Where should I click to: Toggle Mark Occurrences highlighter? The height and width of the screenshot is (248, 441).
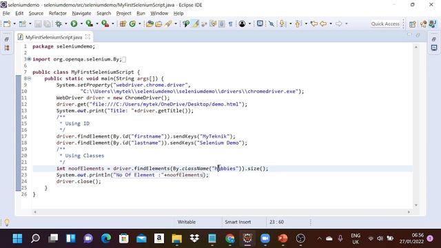tap(195, 24)
